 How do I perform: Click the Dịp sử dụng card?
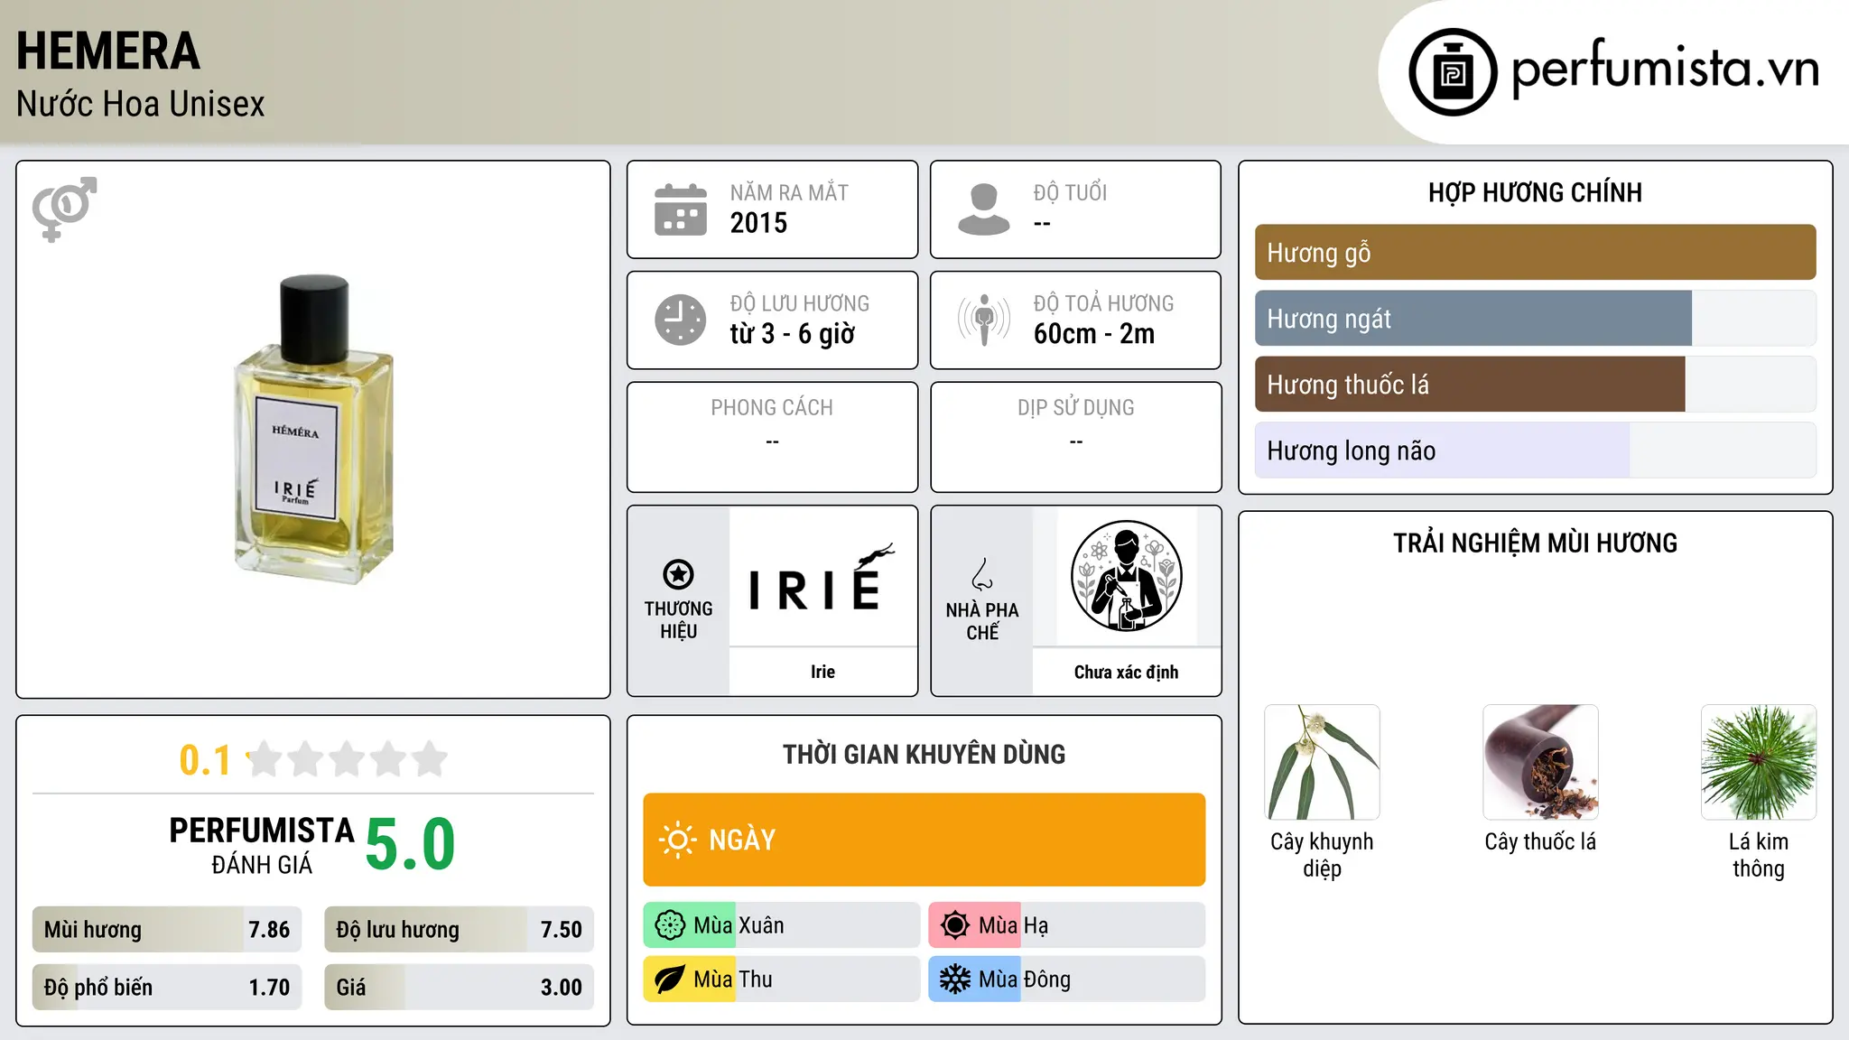coord(1075,437)
